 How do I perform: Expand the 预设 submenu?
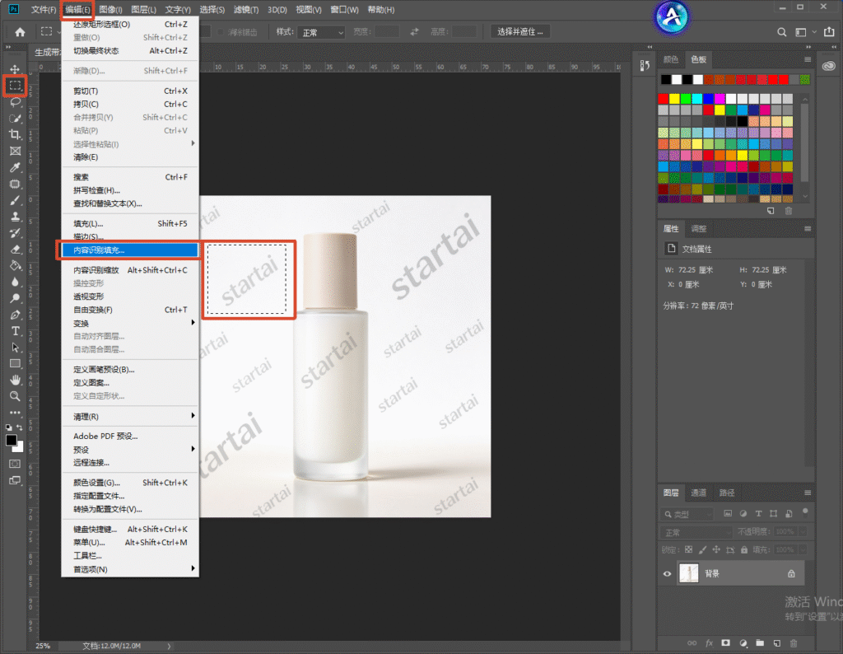[x=129, y=450]
